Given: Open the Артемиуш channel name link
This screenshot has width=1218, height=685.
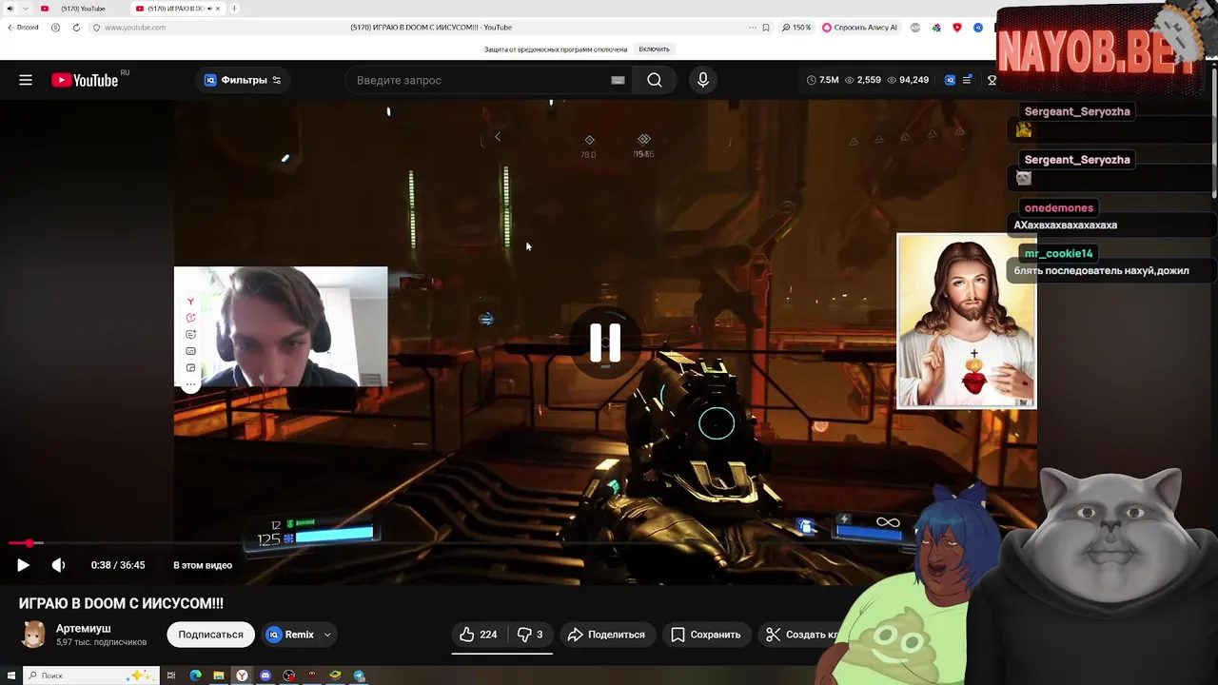Looking at the screenshot, I should [x=84, y=629].
